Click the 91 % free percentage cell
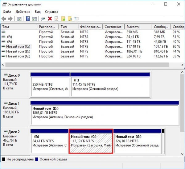Screen dimensions: 185x169 click(176, 32)
